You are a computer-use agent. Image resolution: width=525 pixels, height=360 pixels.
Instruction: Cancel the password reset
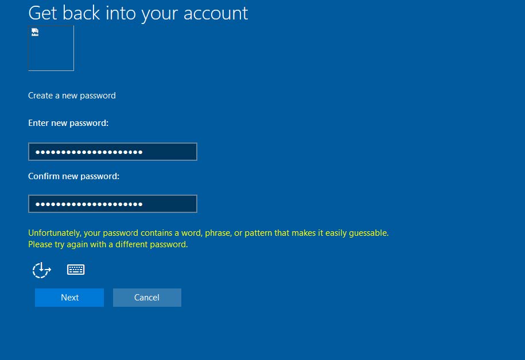147,297
